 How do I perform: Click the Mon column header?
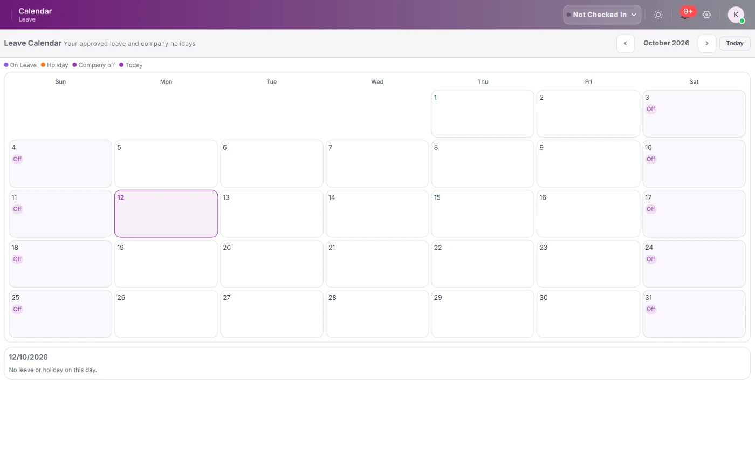click(x=166, y=82)
